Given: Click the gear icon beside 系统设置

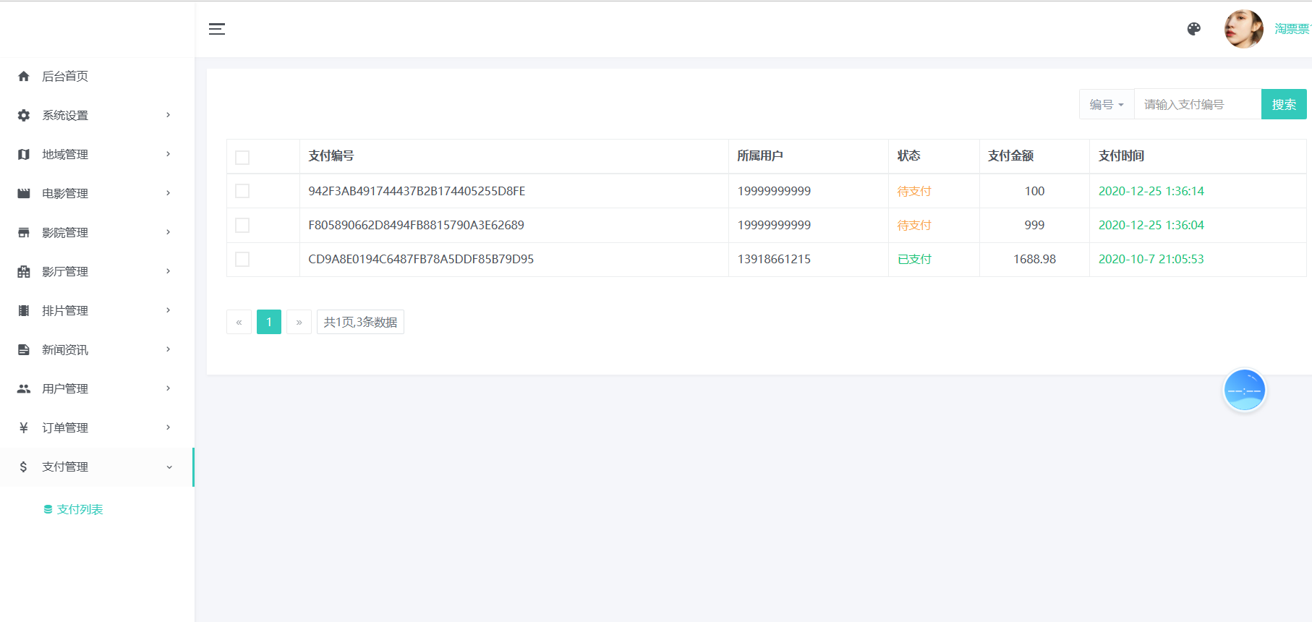Looking at the screenshot, I should (x=24, y=115).
